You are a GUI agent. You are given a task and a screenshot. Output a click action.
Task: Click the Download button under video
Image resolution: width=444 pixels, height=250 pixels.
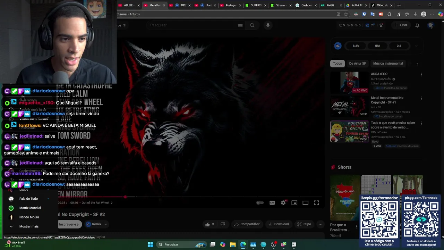click(x=278, y=224)
